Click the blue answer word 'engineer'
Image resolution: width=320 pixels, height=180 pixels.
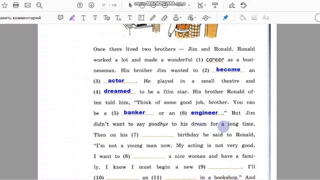pyautogui.click(x=204, y=113)
